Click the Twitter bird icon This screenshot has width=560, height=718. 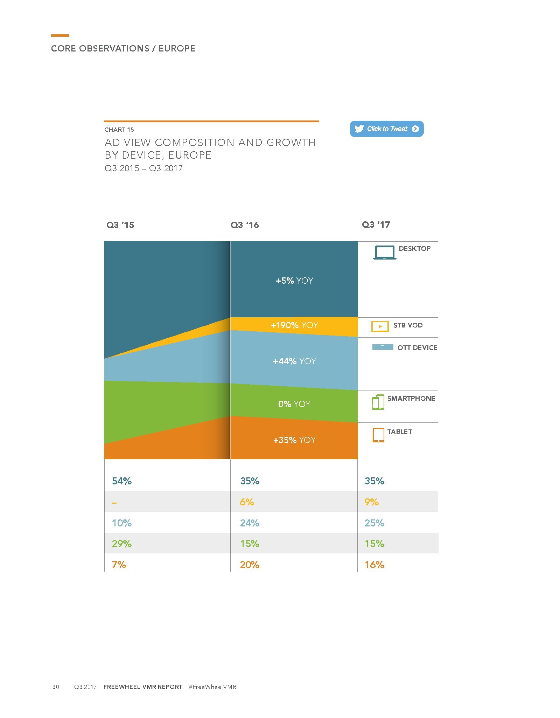coord(359,129)
